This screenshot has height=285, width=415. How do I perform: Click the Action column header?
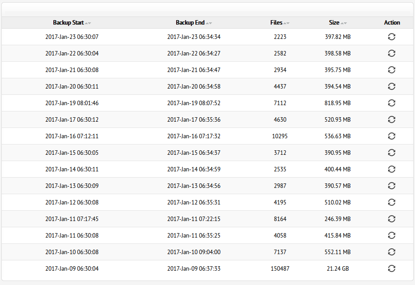point(392,23)
